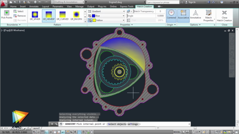This screenshot has width=239, height=134.
Task: Click the command line close X icon
Action: (x=52, y=124)
